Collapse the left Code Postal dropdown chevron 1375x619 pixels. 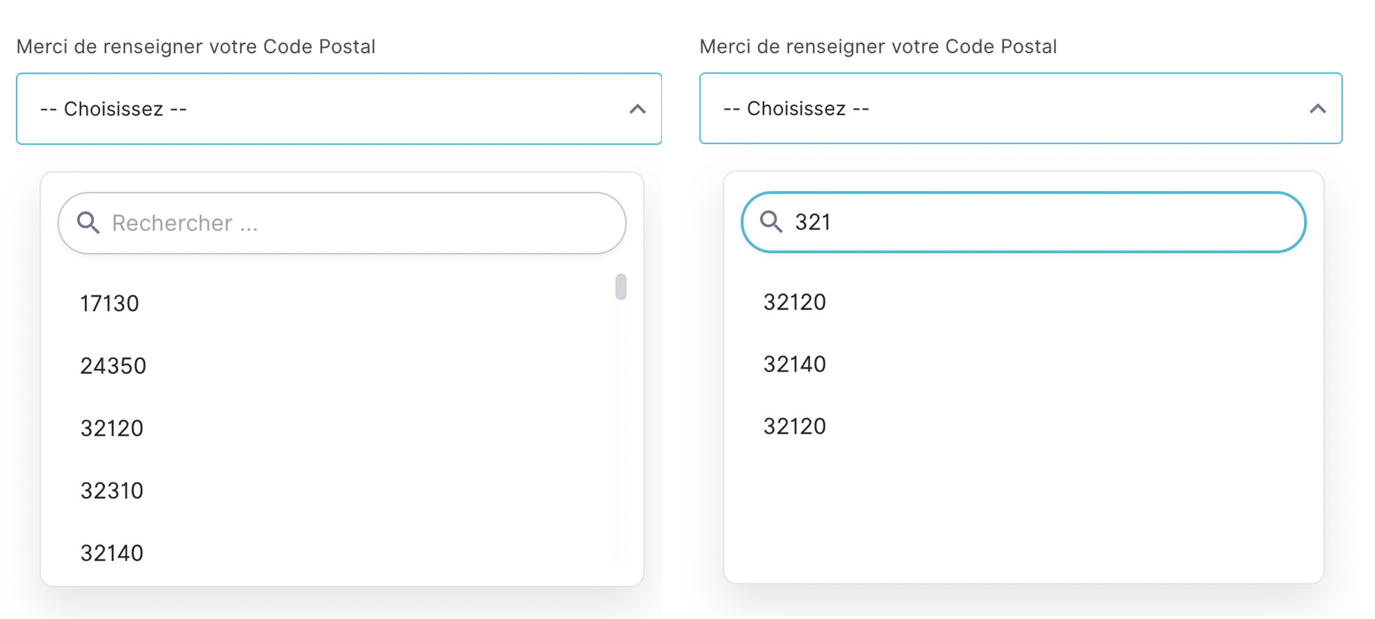[x=638, y=109]
